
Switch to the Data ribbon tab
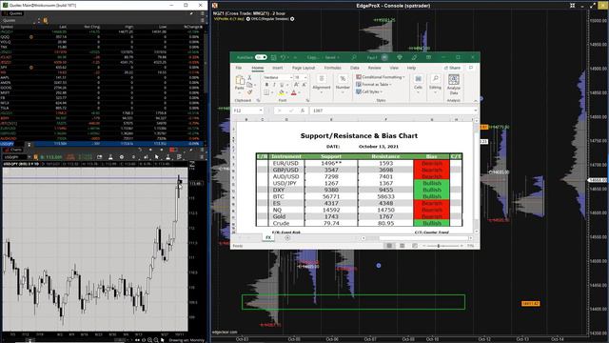click(355, 68)
